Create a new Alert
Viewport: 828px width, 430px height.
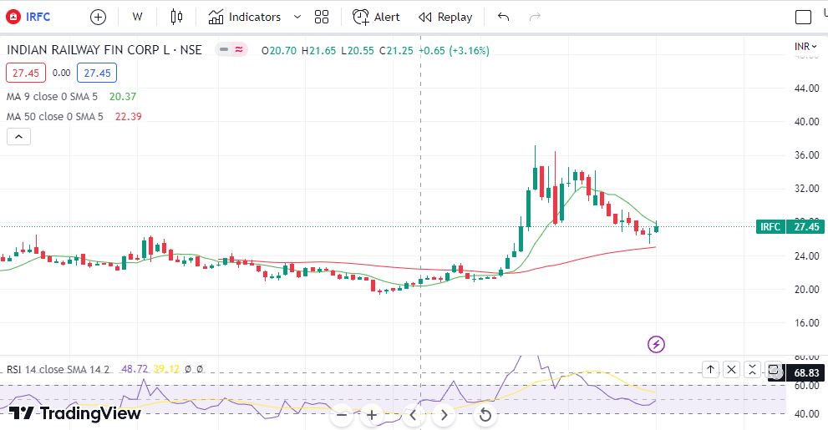coord(376,17)
